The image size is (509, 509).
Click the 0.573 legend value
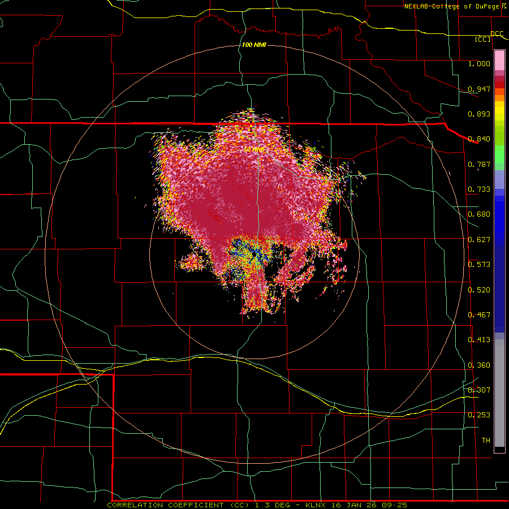479,265
